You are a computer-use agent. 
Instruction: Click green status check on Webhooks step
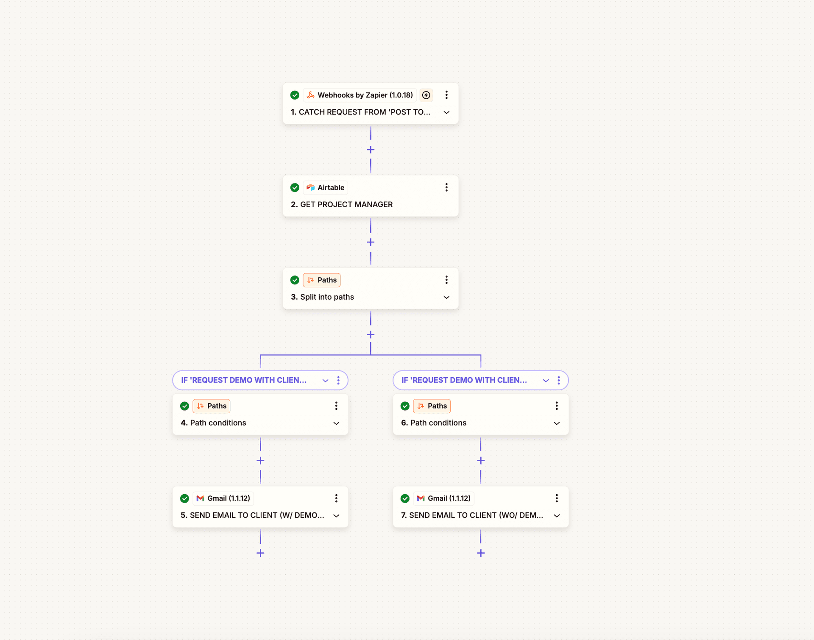pos(295,95)
